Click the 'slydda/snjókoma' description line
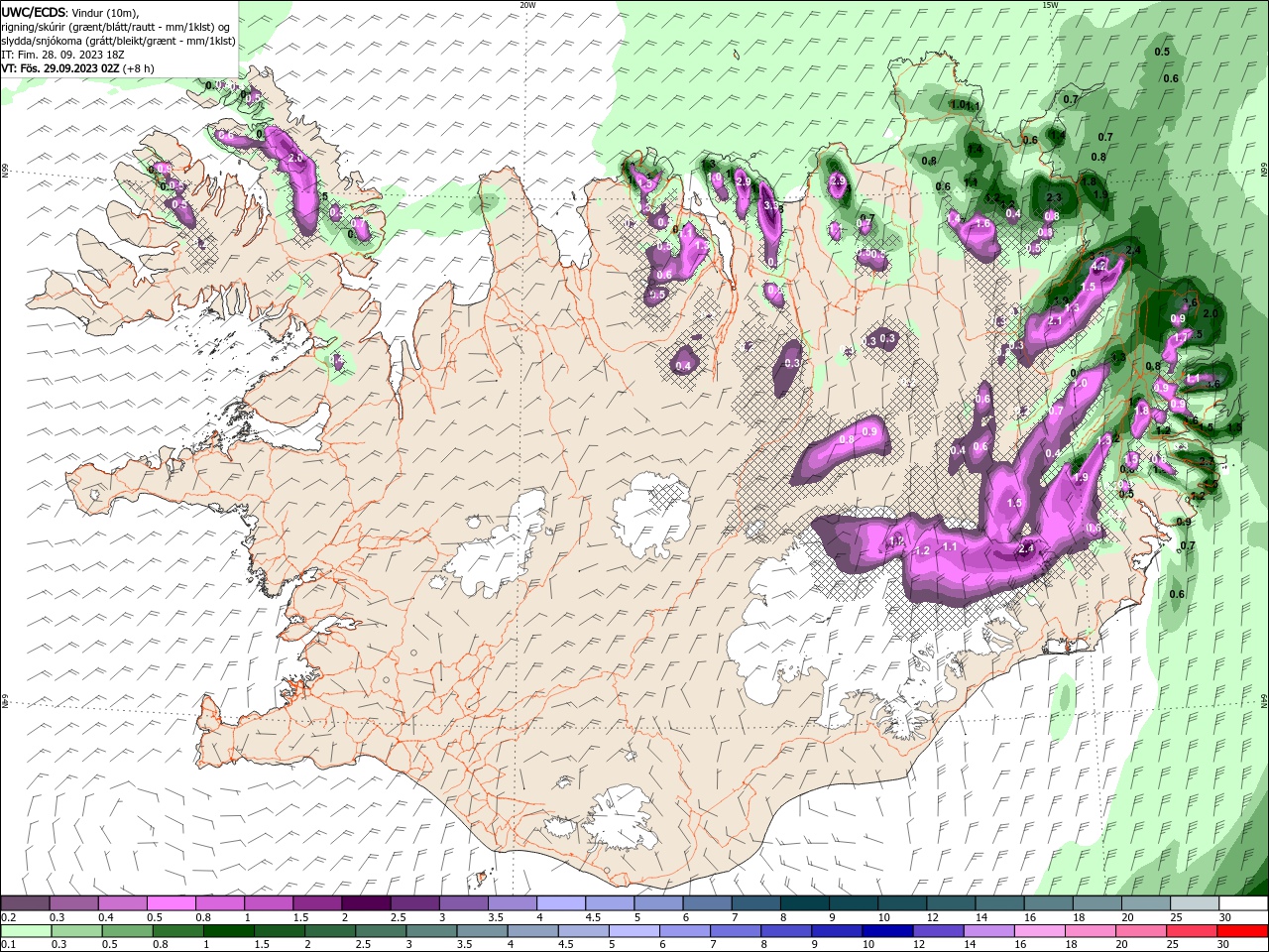 click(x=118, y=41)
